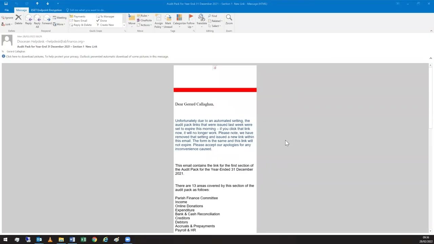434x244 pixels.
Task: Apply the To Manager quick step
Action: tap(107, 16)
